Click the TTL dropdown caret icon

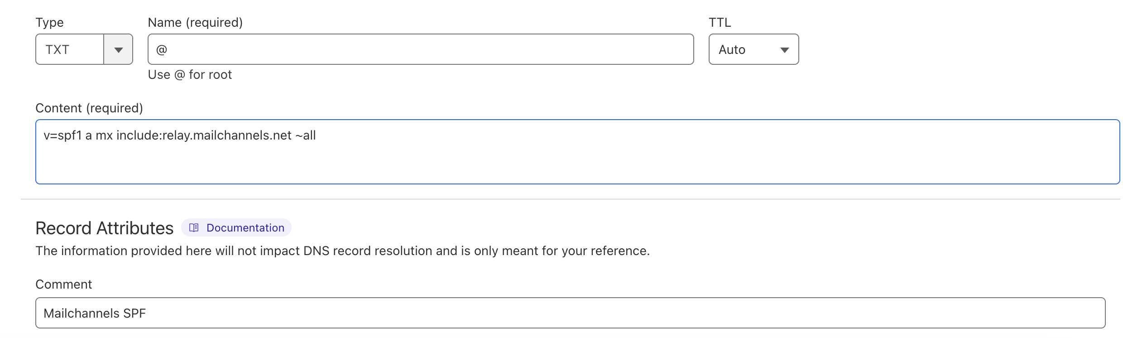pyautogui.click(x=785, y=50)
